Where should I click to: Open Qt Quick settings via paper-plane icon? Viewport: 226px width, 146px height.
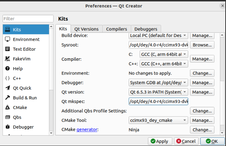click(7, 88)
